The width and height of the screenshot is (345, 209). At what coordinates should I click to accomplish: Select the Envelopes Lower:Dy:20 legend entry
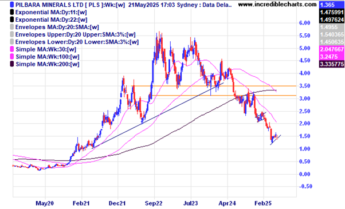77,42
